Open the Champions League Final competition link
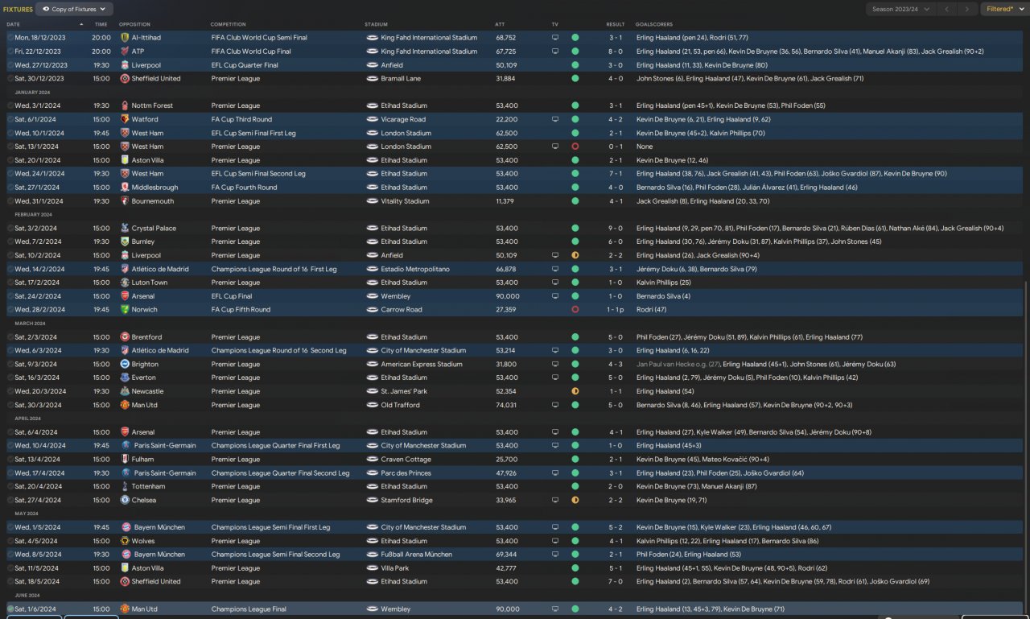Screen dimensions: 1030x619 click(x=250, y=609)
